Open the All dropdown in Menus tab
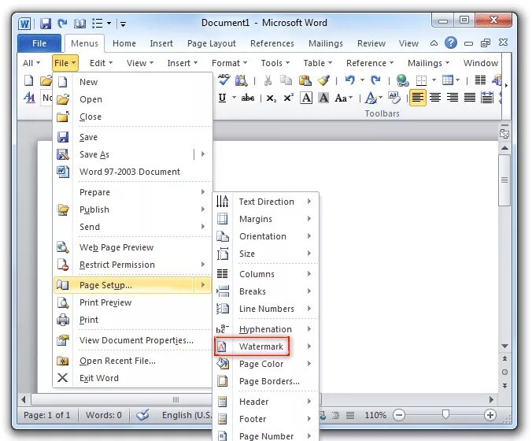The width and height of the screenshot is (532, 441). (x=31, y=63)
